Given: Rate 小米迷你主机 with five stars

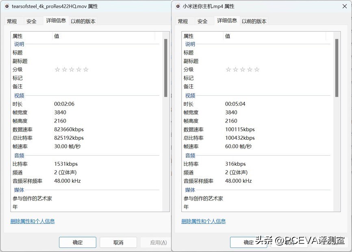Looking at the screenshot, I should point(256,69).
